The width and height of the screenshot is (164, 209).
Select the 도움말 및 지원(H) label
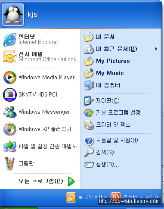[x=117, y=140]
